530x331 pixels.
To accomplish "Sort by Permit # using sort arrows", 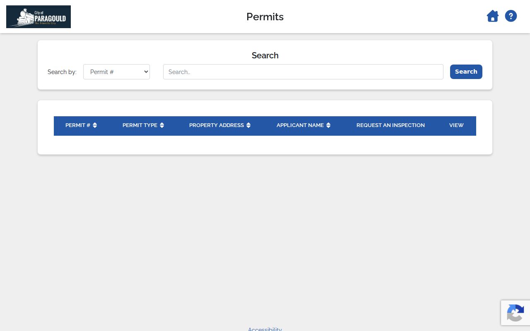I will (x=95, y=125).
